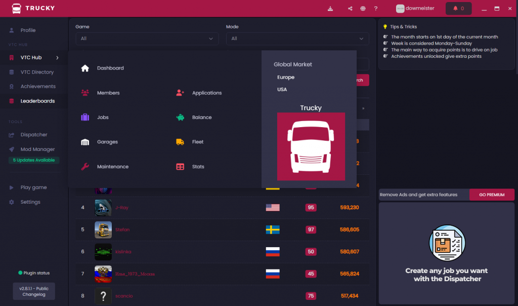518x306 pixels.
Task: Click the Jobs briefcase icon
Action: pos(85,117)
